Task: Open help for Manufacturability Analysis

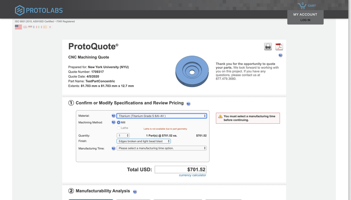Action: 135,192
